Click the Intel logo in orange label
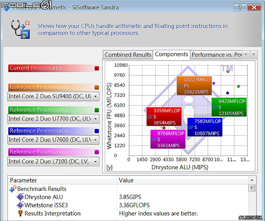The height and width of the screenshot is (221, 265). 180,86
